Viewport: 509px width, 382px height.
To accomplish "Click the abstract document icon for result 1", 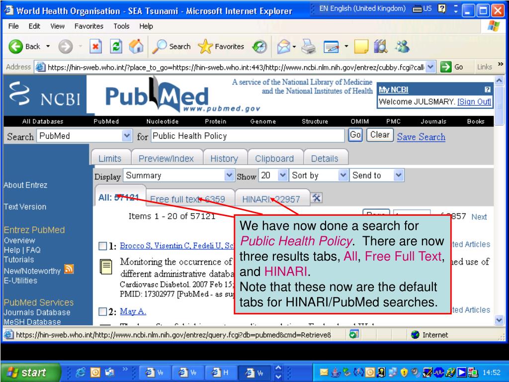I will tap(106, 267).
